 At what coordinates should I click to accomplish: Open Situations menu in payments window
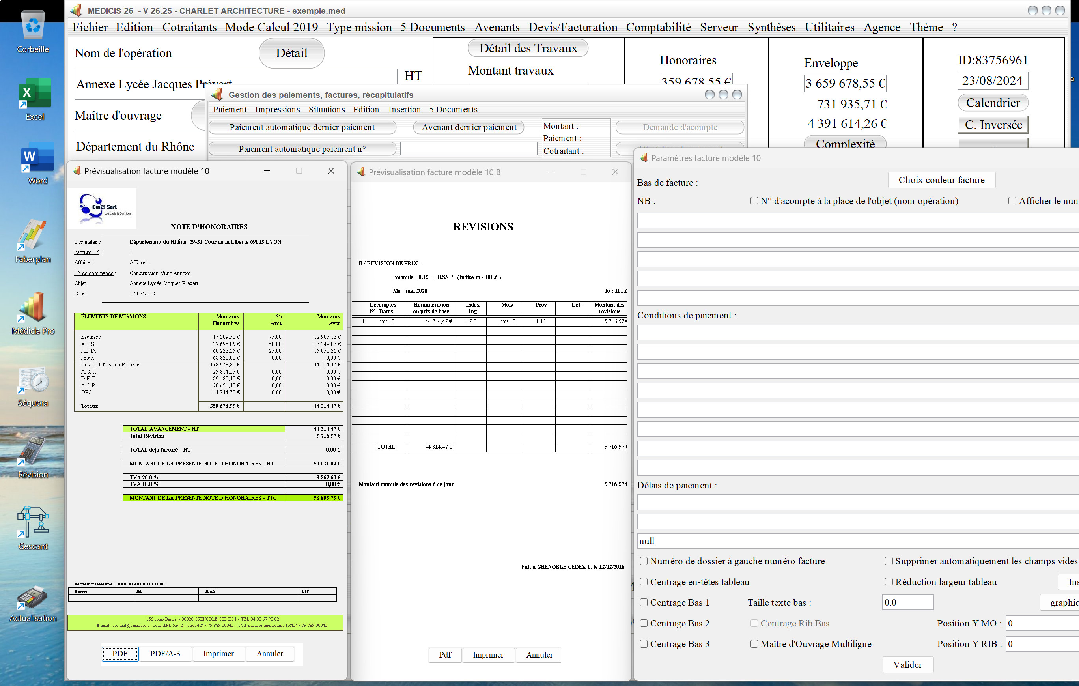[x=327, y=110]
